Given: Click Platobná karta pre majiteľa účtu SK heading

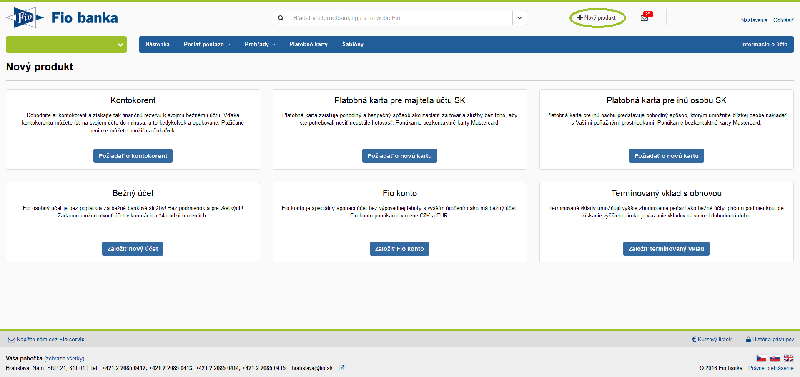Looking at the screenshot, I should (x=400, y=100).
